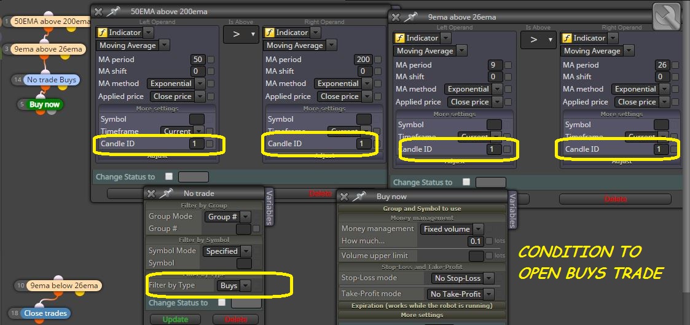Pin the Buy now panel

[359, 197]
